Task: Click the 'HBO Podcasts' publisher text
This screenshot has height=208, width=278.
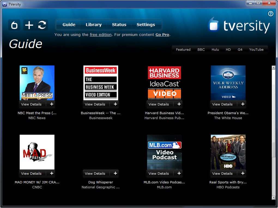Action: [x=228, y=187]
